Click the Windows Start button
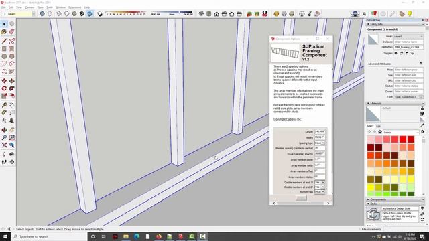 point(5,236)
